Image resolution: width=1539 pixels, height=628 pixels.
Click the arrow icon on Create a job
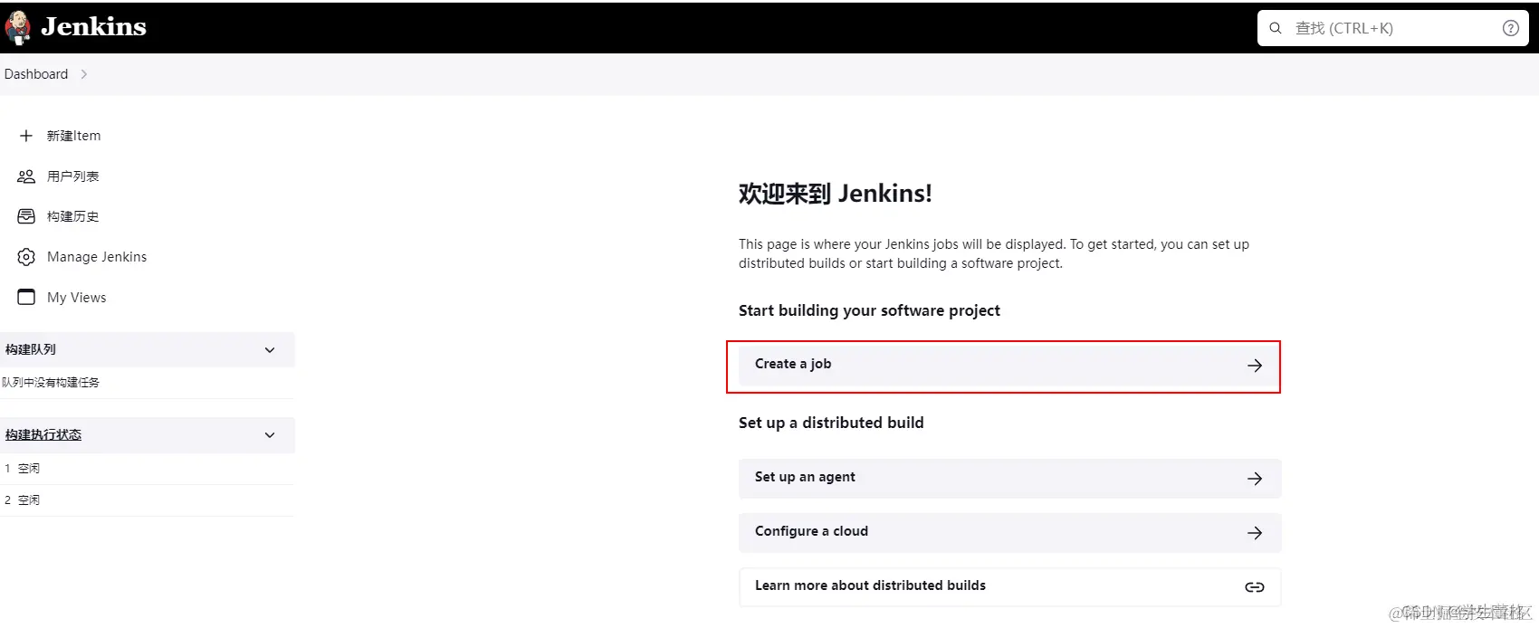point(1255,366)
